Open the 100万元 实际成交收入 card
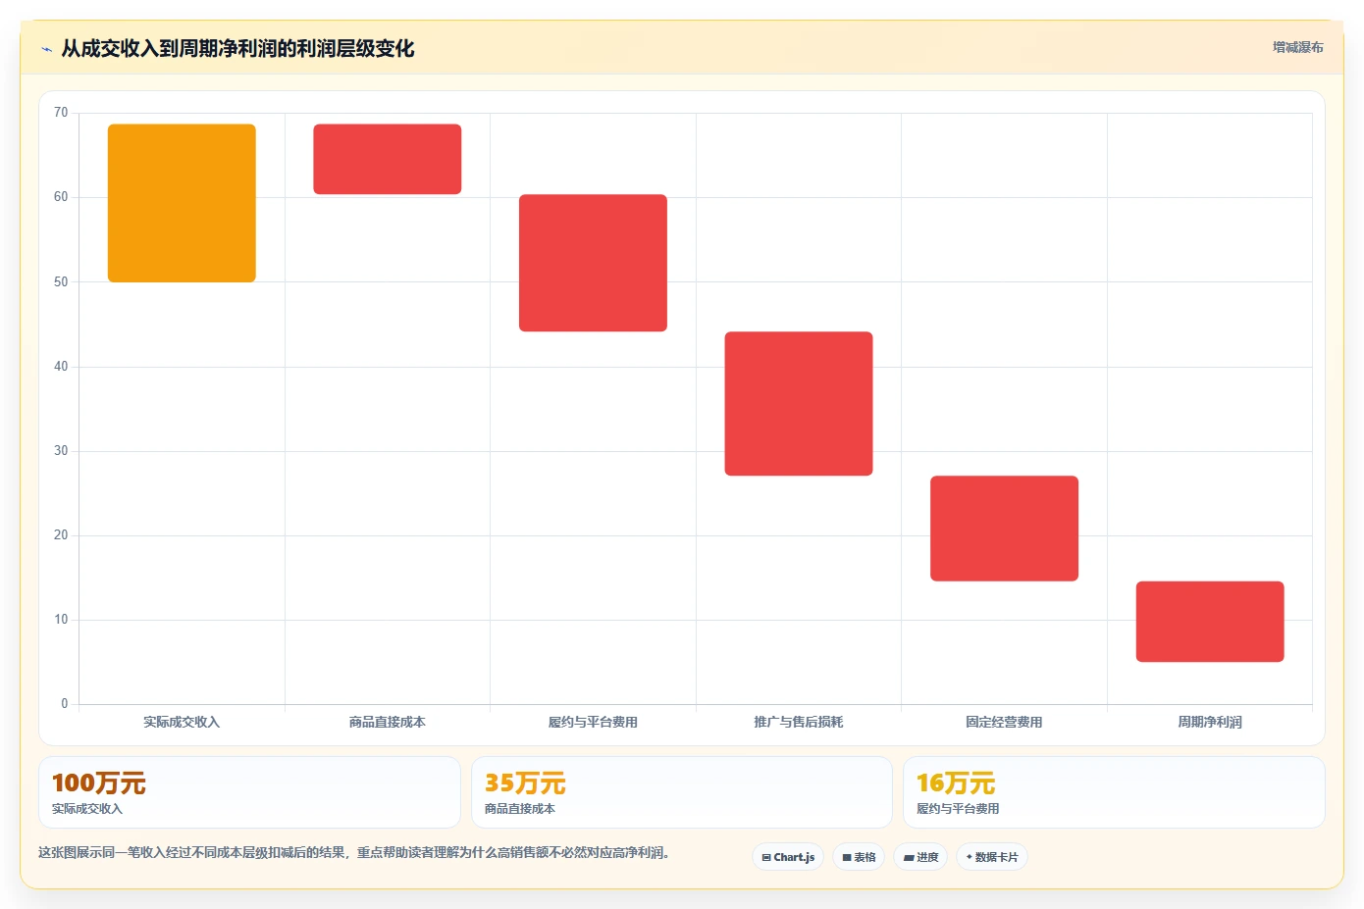 [249, 792]
